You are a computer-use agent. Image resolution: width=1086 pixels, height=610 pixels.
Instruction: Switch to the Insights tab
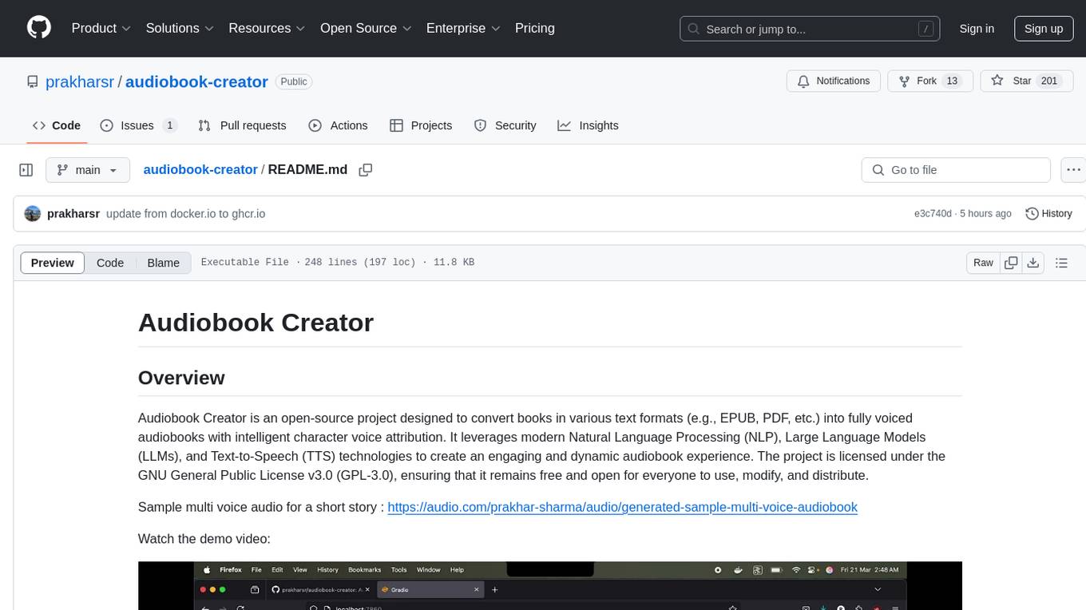[x=588, y=125]
